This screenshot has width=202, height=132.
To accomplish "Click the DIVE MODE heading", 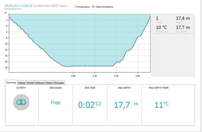I will (56, 88).
